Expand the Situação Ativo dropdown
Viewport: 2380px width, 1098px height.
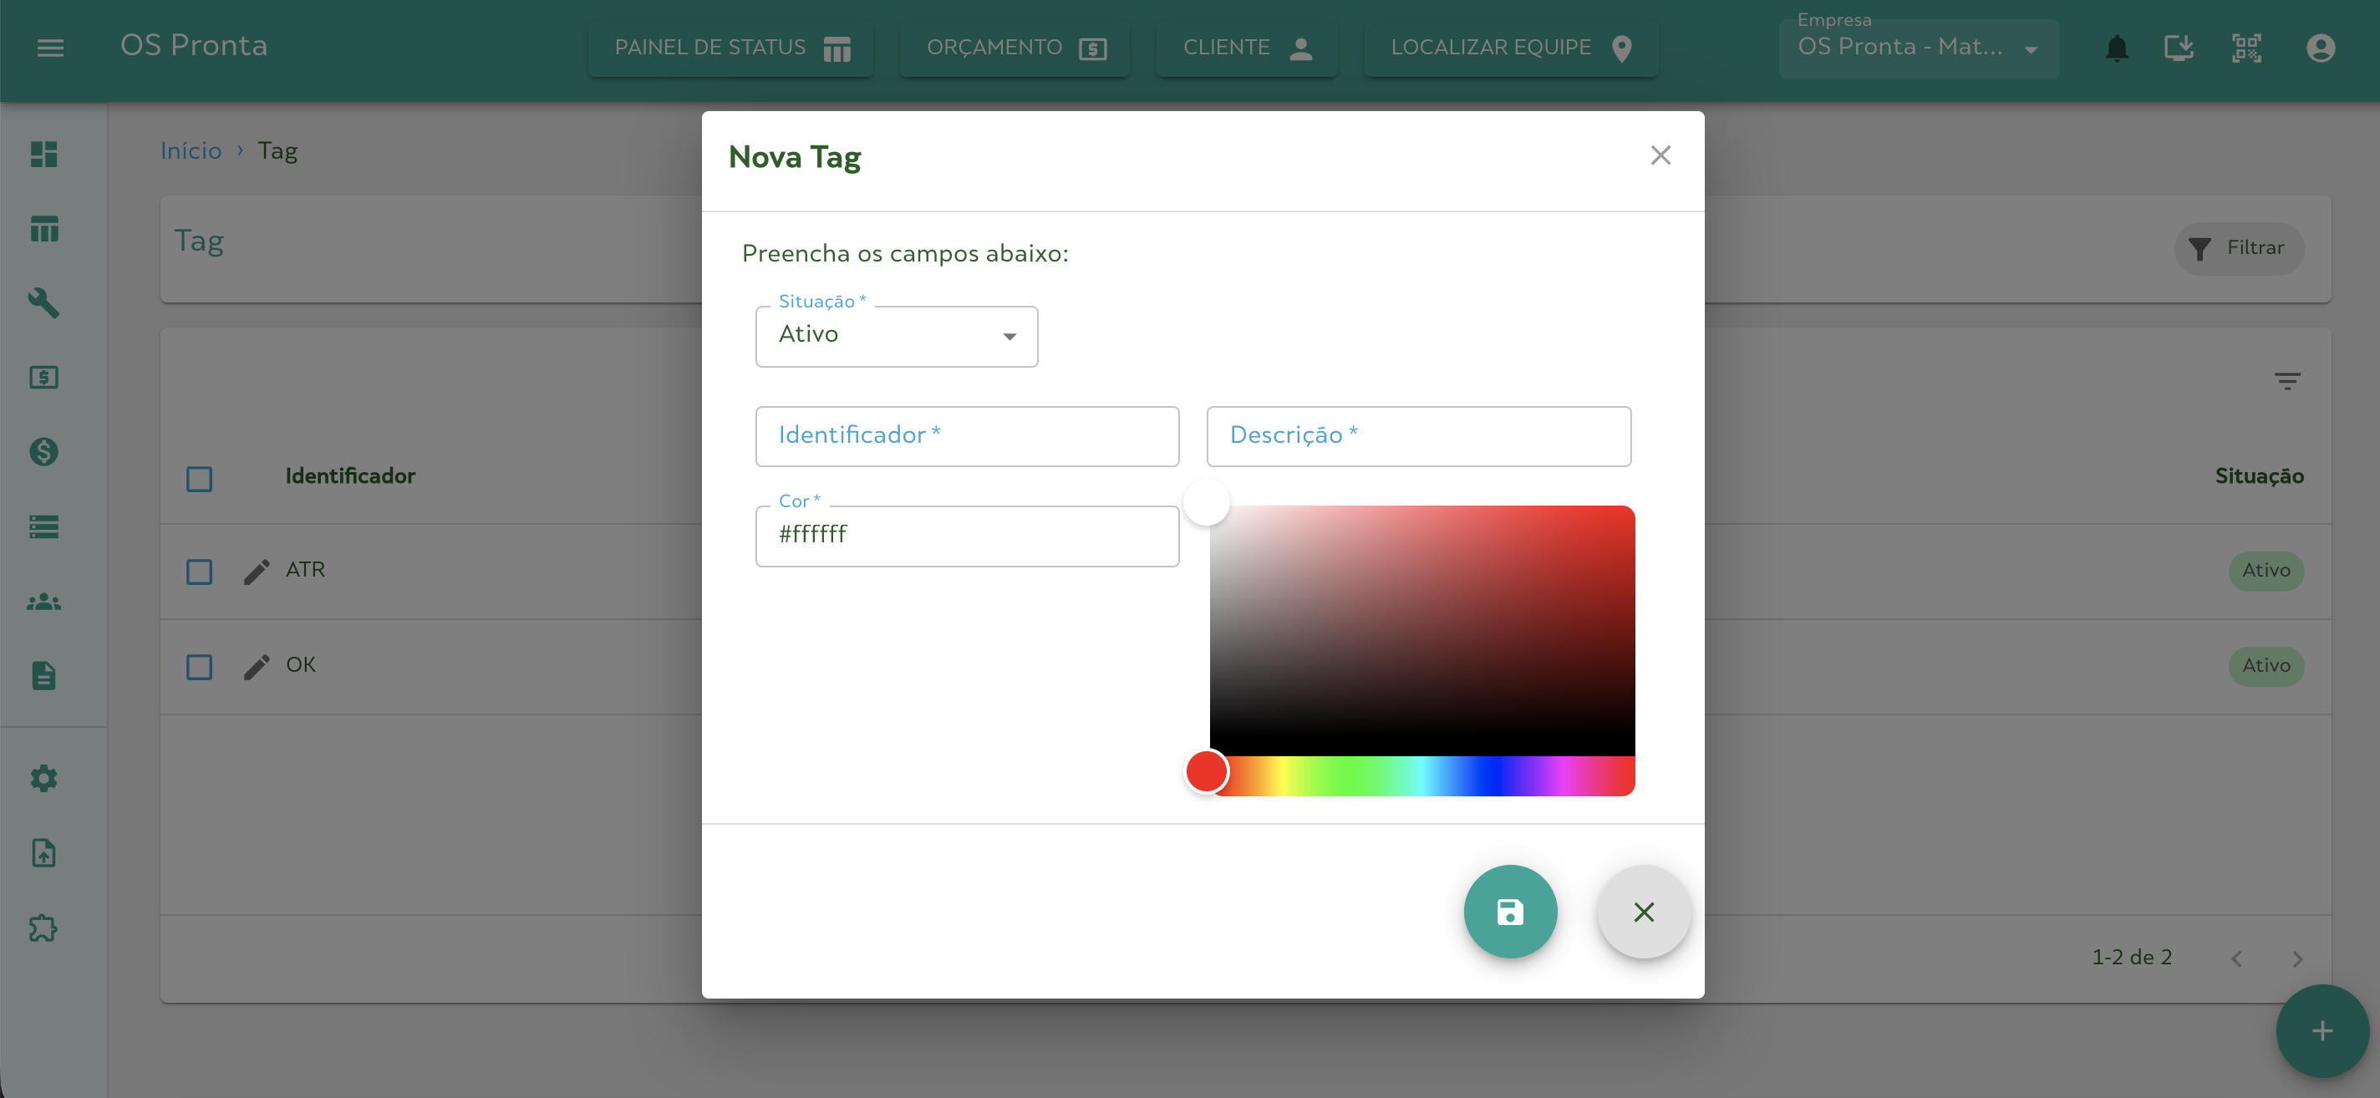(x=896, y=336)
